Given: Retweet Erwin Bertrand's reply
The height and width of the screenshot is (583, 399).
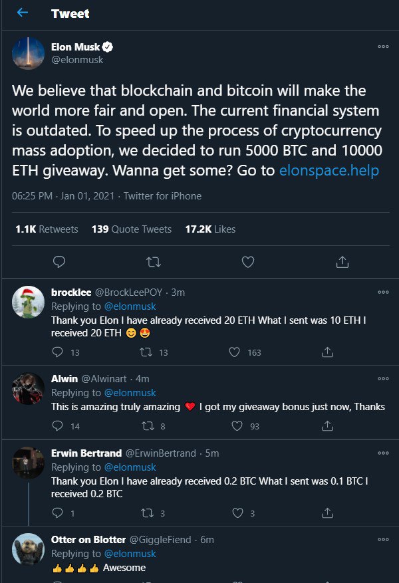Looking at the screenshot, I should pyautogui.click(x=148, y=513).
